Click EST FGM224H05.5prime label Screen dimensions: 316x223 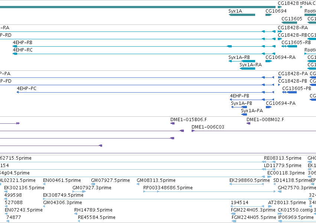[254, 217]
